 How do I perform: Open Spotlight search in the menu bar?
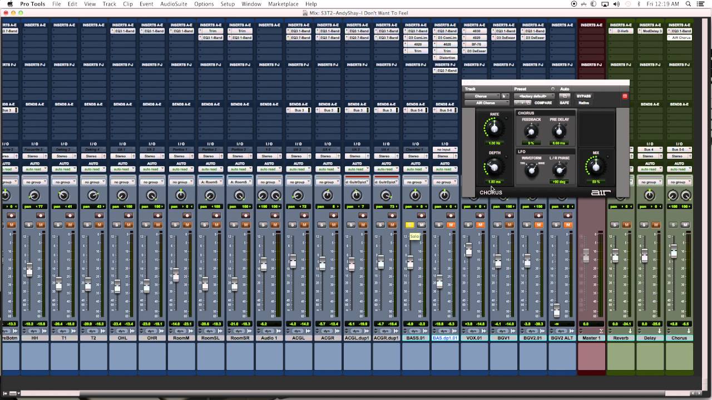click(x=688, y=4)
